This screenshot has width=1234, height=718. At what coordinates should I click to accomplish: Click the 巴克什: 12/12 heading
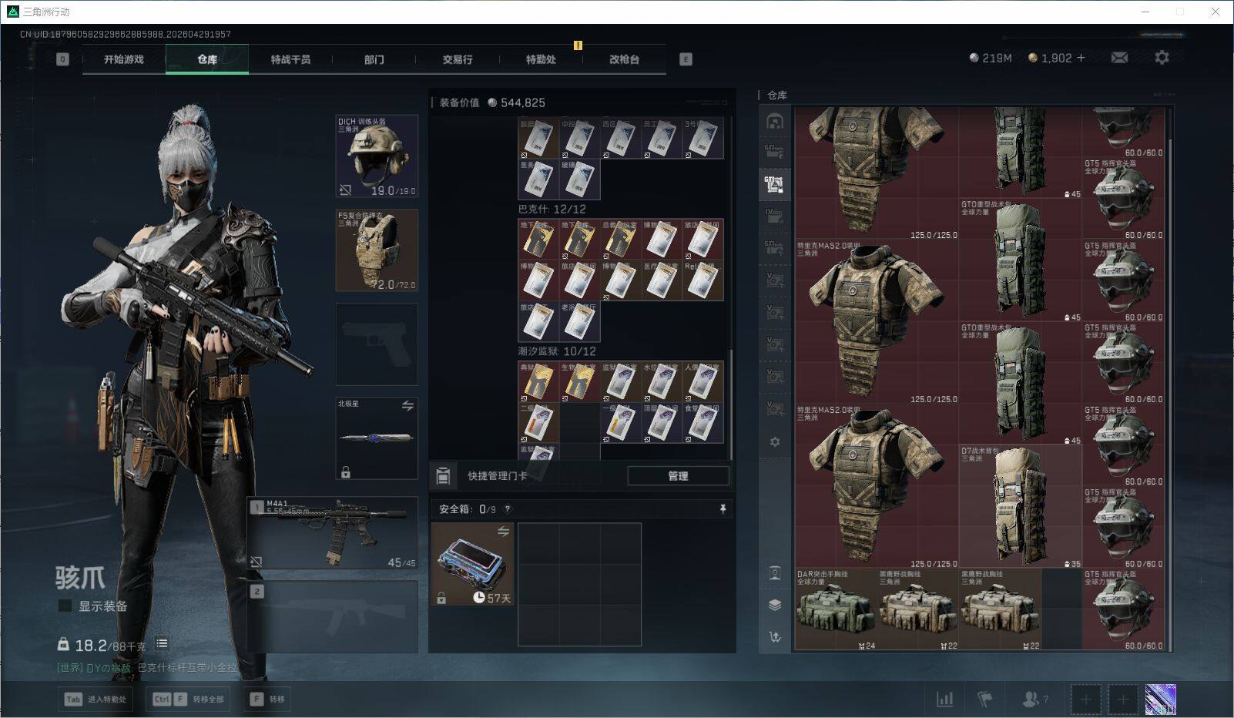[x=552, y=209]
